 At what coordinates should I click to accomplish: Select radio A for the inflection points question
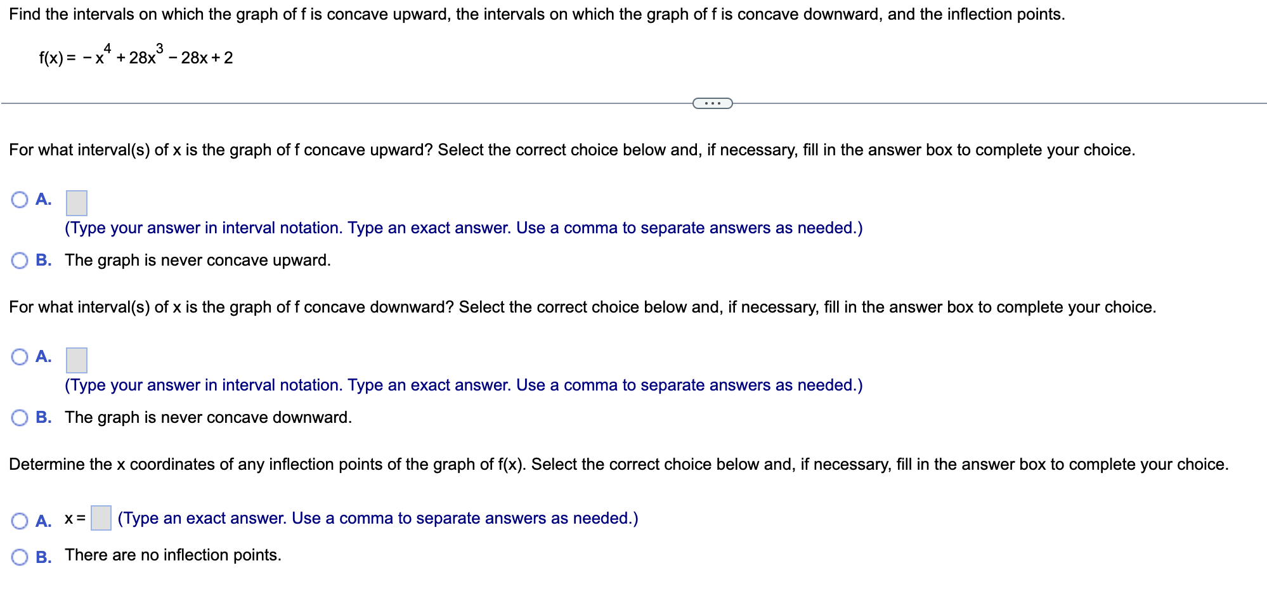click(20, 520)
